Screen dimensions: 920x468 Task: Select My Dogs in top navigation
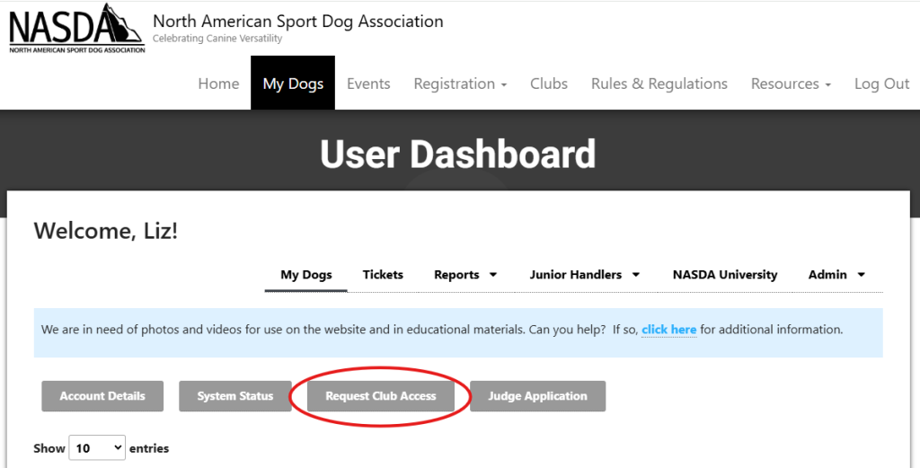(x=293, y=84)
